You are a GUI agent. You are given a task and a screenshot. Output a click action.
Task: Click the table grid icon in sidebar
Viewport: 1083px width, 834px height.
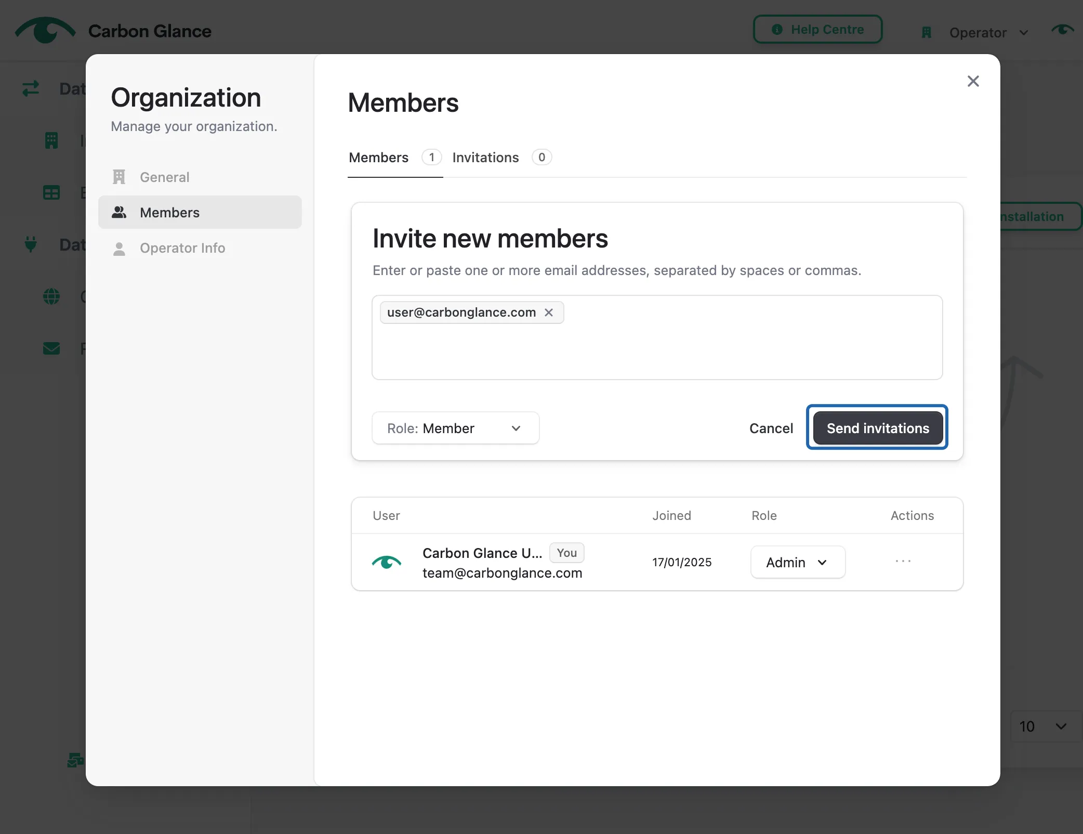click(x=51, y=192)
